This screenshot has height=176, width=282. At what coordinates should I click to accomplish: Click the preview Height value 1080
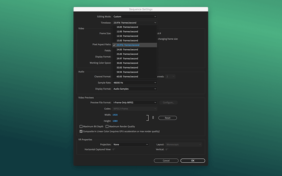coord(115,121)
